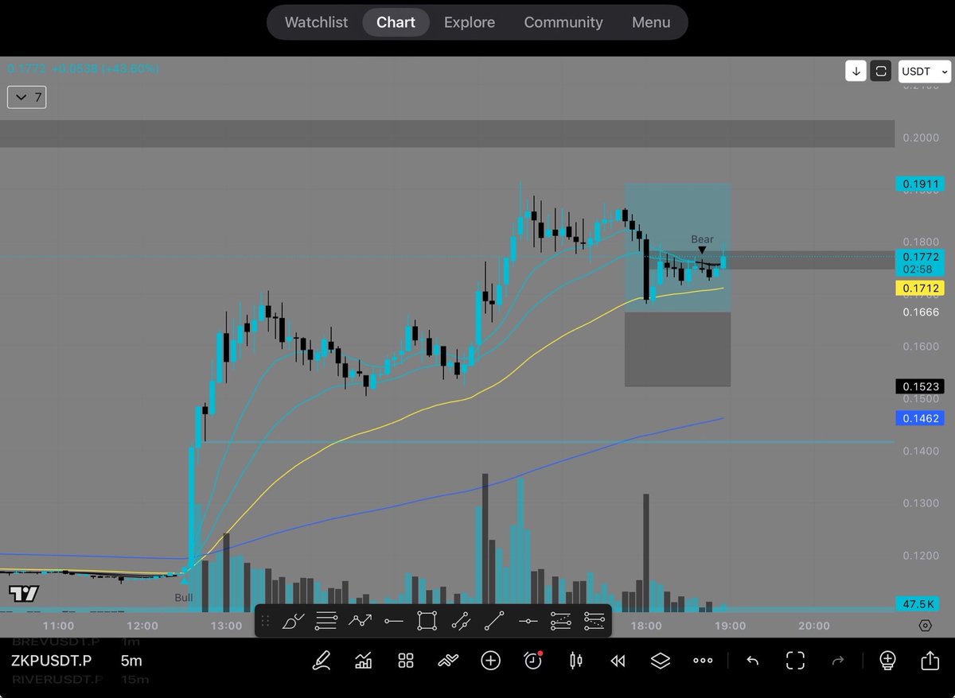Tap the down-arrow button beside the USDT selector
The height and width of the screenshot is (698, 955).
[x=856, y=71]
